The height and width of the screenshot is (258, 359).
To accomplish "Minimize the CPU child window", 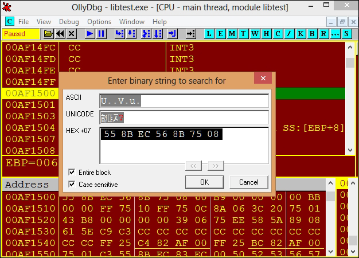I will tap(331, 22).
